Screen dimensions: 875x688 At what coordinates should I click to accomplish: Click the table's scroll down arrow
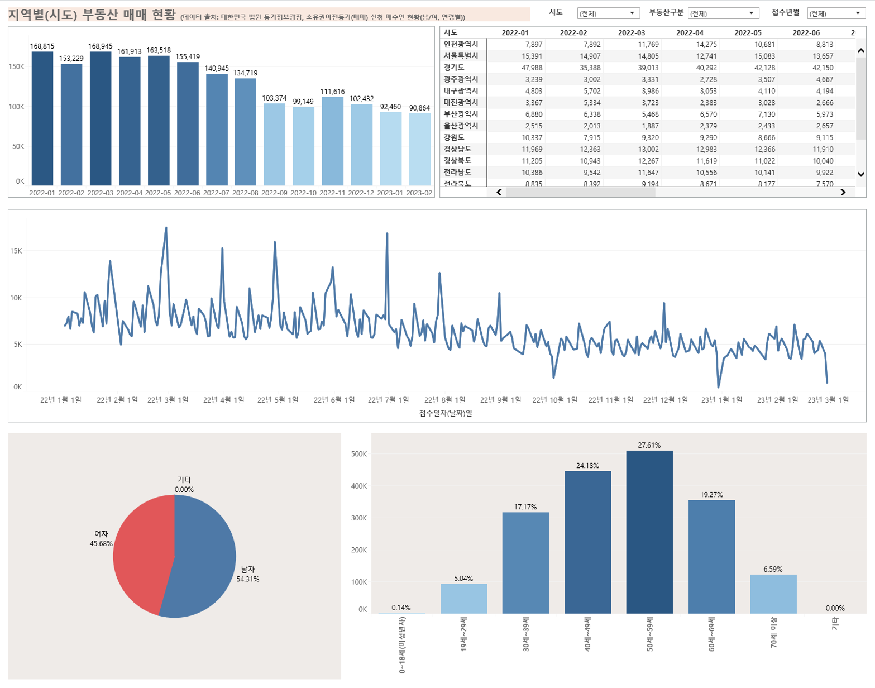pyautogui.click(x=860, y=174)
